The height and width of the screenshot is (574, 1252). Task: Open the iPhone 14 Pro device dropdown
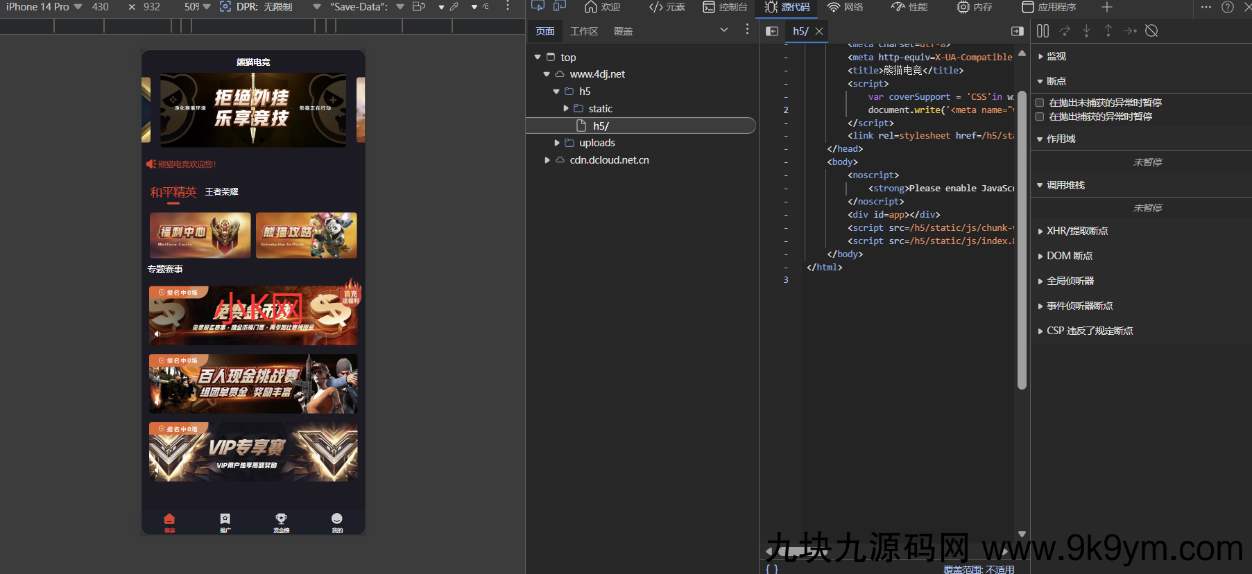44,7
